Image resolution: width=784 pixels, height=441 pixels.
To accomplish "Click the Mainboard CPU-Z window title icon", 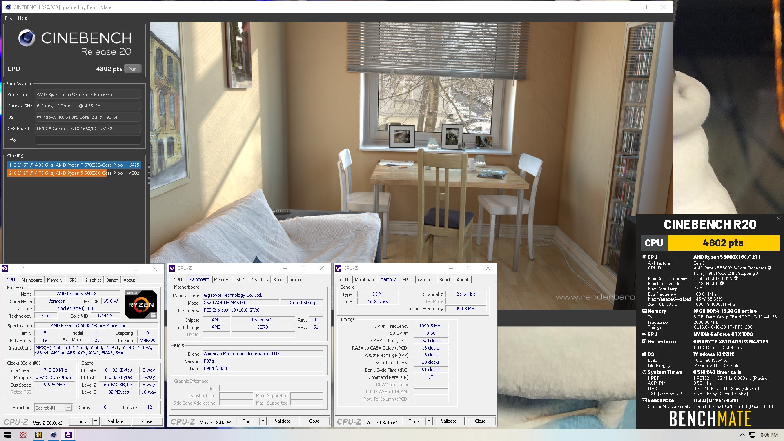I will click(x=172, y=268).
